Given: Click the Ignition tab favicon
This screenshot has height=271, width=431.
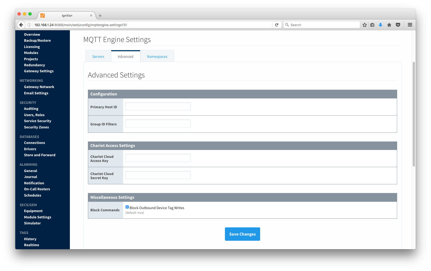Looking at the screenshot, I should point(43,16).
